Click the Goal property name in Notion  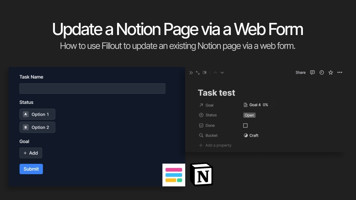[x=209, y=105]
